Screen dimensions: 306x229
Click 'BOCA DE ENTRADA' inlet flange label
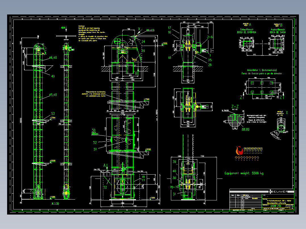247,32
